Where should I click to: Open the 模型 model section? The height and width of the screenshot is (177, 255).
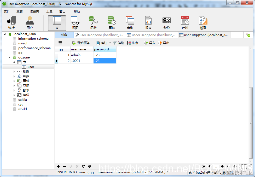point(203,23)
